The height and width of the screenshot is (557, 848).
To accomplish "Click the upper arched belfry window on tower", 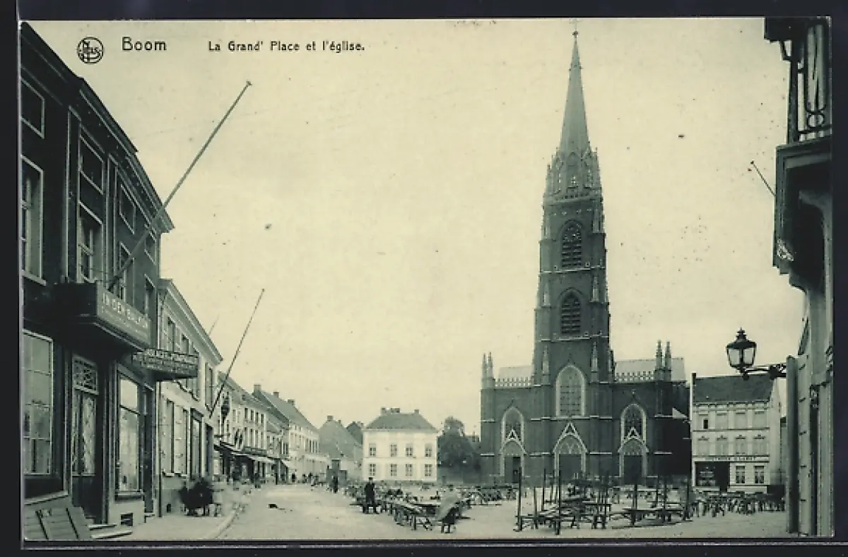I will 571,245.
